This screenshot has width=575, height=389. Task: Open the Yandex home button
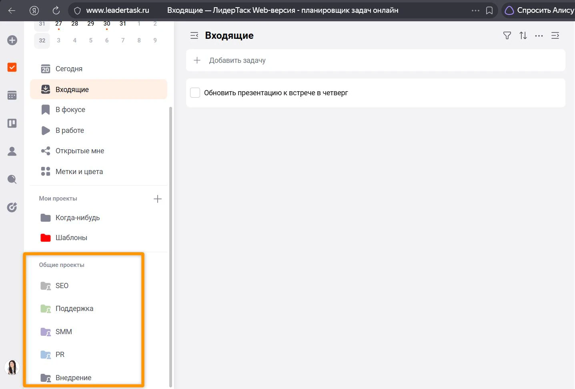tap(34, 10)
